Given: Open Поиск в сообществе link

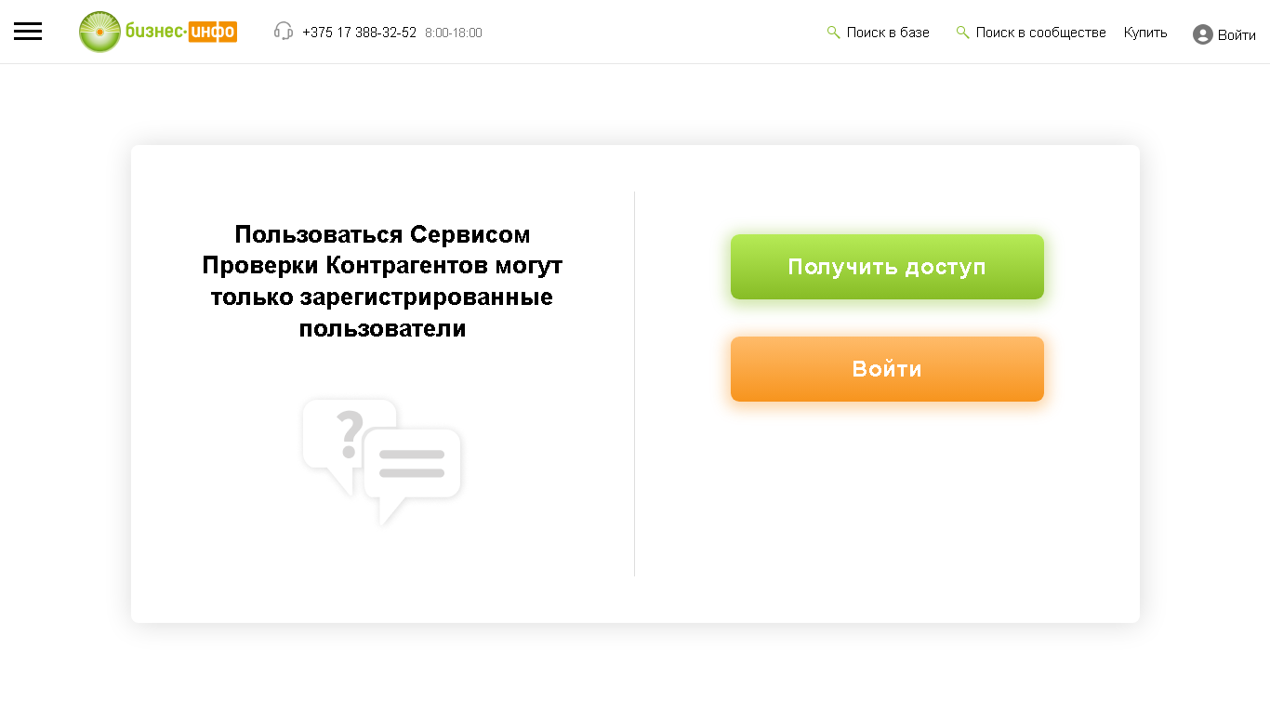Looking at the screenshot, I should [1041, 33].
